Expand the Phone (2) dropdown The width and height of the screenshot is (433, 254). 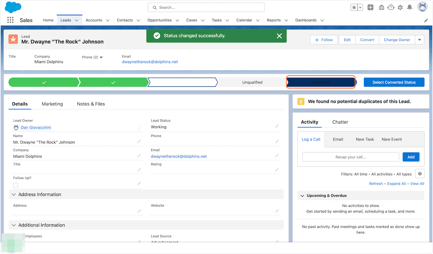click(101, 57)
